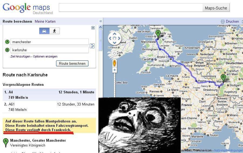
Task: Click green marker A on the map
Action: click(x=158, y=34)
